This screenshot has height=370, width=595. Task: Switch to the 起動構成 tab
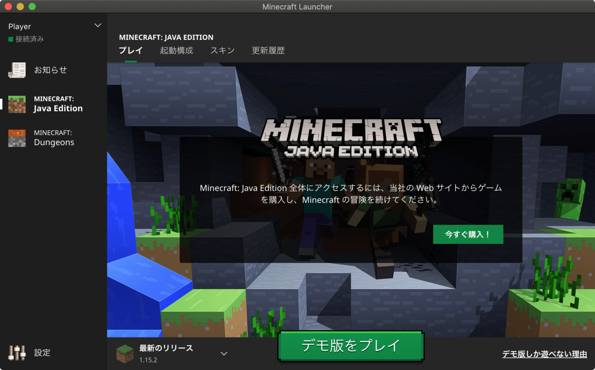(x=176, y=51)
